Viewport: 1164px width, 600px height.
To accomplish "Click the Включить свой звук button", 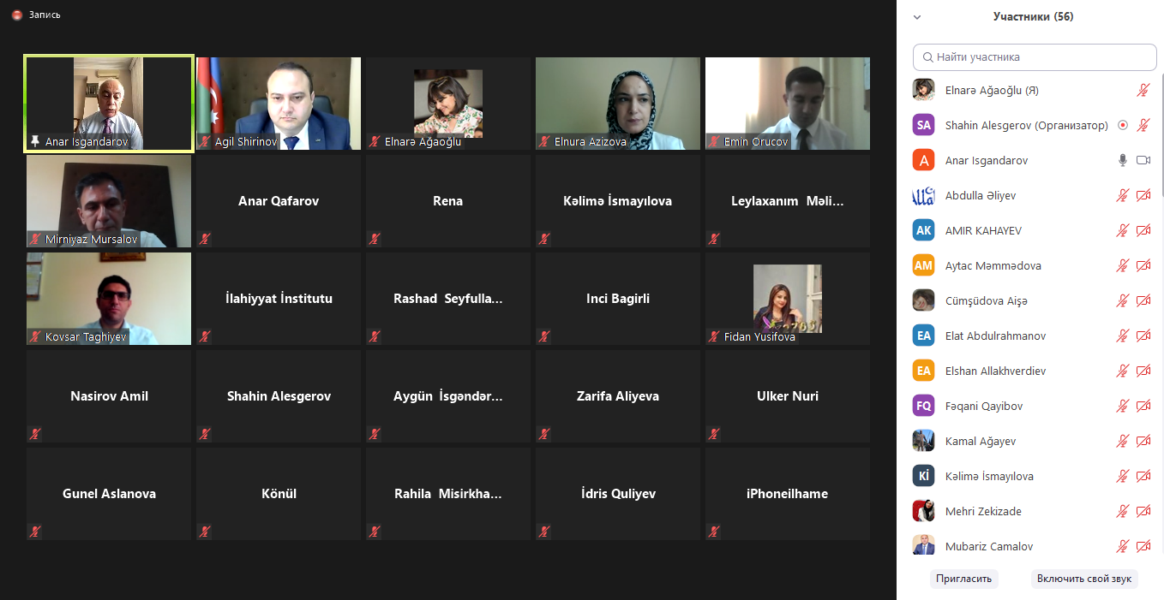I will [x=1084, y=579].
